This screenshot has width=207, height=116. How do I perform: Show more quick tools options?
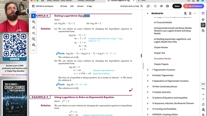[33, 50]
